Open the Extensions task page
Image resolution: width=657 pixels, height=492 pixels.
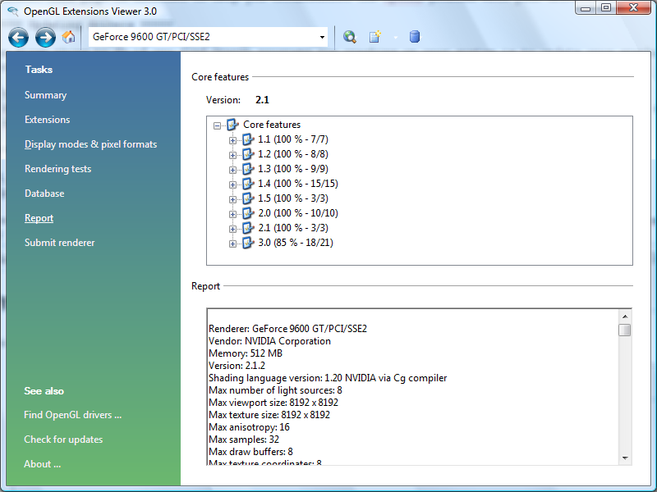[47, 120]
